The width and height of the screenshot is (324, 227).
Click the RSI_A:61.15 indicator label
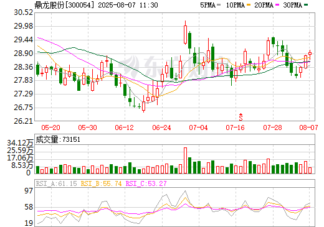(56, 183)
